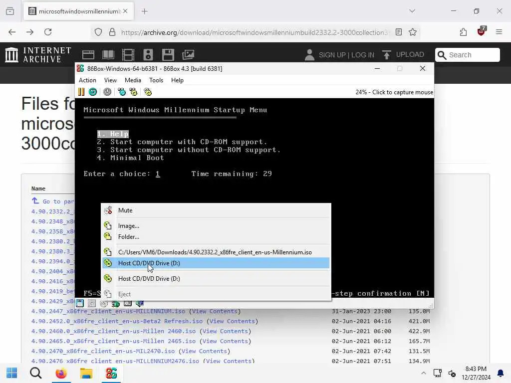Click the Go to parent directory link
The image size is (511, 383).
[x=53, y=201]
